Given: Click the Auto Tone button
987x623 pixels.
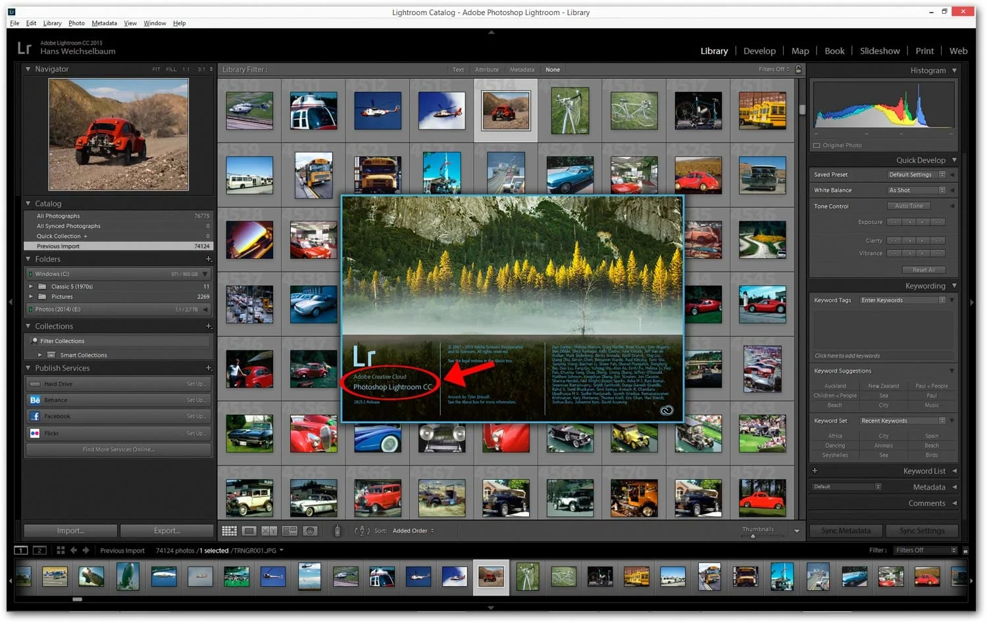Looking at the screenshot, I should (909, 206).
